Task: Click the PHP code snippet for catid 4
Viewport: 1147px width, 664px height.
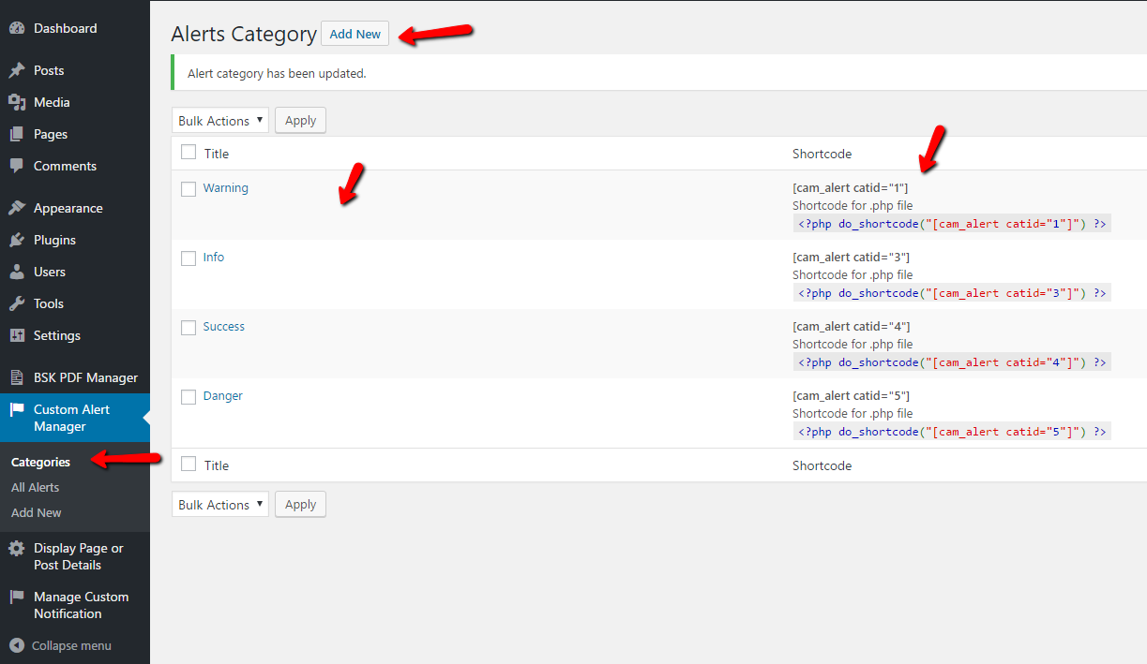Action: [x=952, y=362]
